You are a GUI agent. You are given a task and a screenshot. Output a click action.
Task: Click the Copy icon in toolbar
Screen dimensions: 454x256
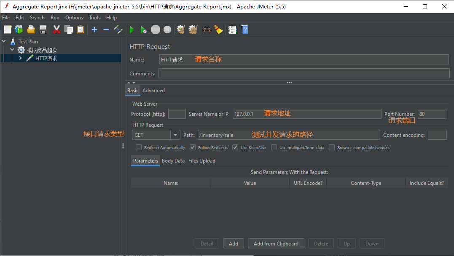pos(69,29)
